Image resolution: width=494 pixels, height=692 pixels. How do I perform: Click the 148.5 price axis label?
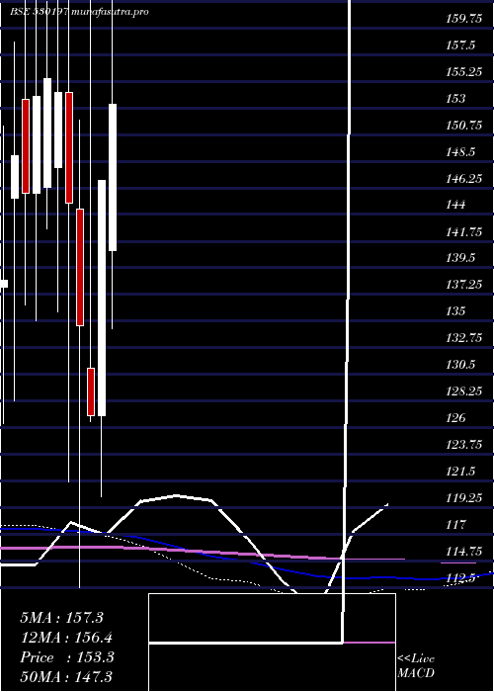pos(460,152)
